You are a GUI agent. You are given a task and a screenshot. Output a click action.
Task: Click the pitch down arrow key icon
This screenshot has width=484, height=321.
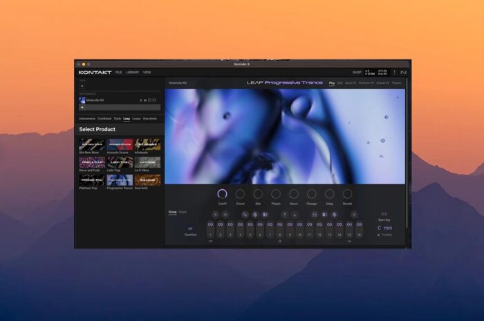pyautogui.click(x=295, y=215)
